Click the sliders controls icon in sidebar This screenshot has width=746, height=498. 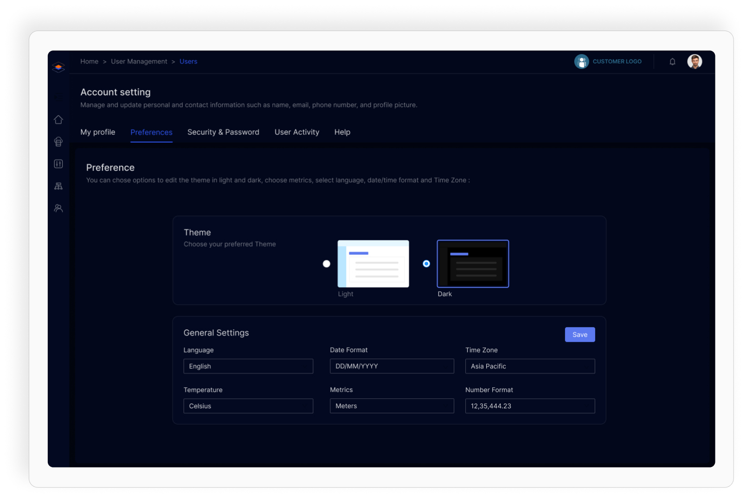pos(58,164)
